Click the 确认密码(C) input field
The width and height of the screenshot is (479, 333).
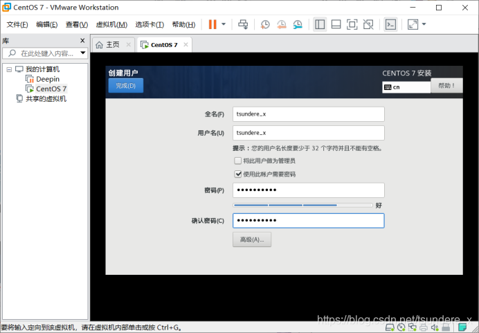(309, 221)
